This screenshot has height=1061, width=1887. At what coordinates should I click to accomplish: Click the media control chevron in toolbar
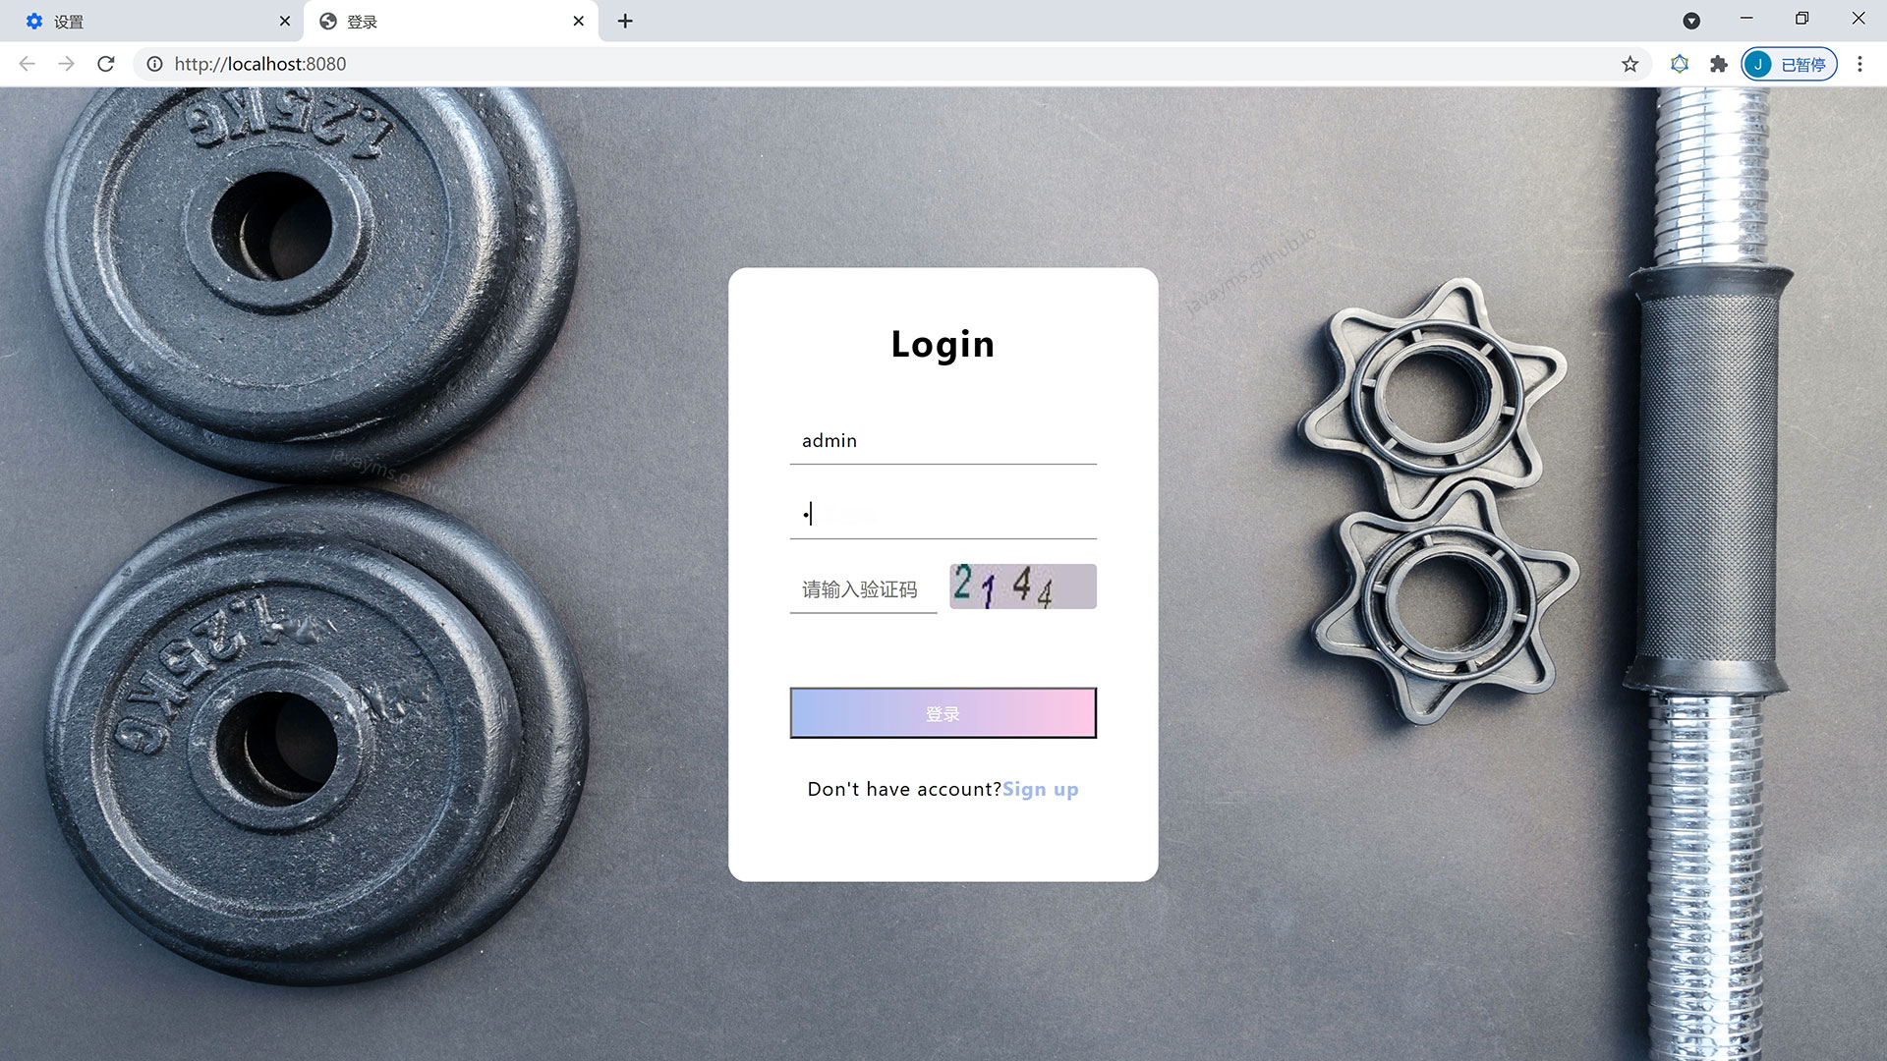point(1691,20)
